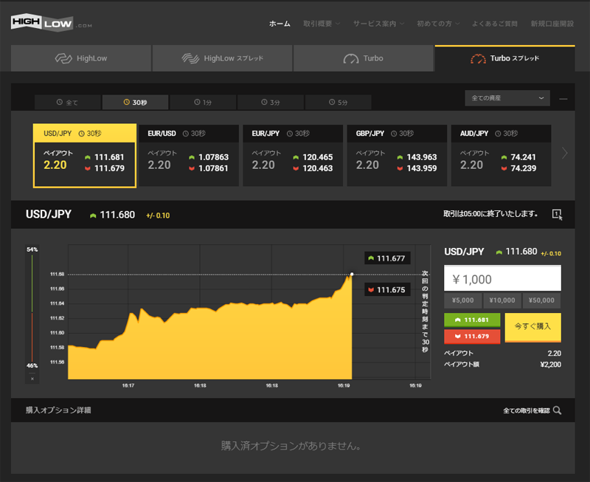The image size is (590, 482).
Task: Click the HighLow.com logo
Action: point(51,23)
